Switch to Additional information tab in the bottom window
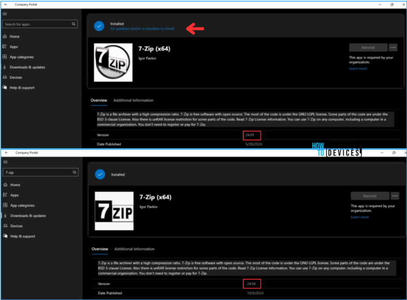Screen dimensions: 407x300 pos(134,249)
